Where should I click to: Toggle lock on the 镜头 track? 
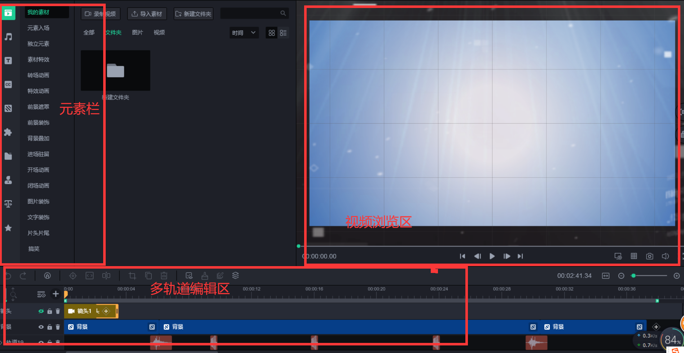point(50,311)
